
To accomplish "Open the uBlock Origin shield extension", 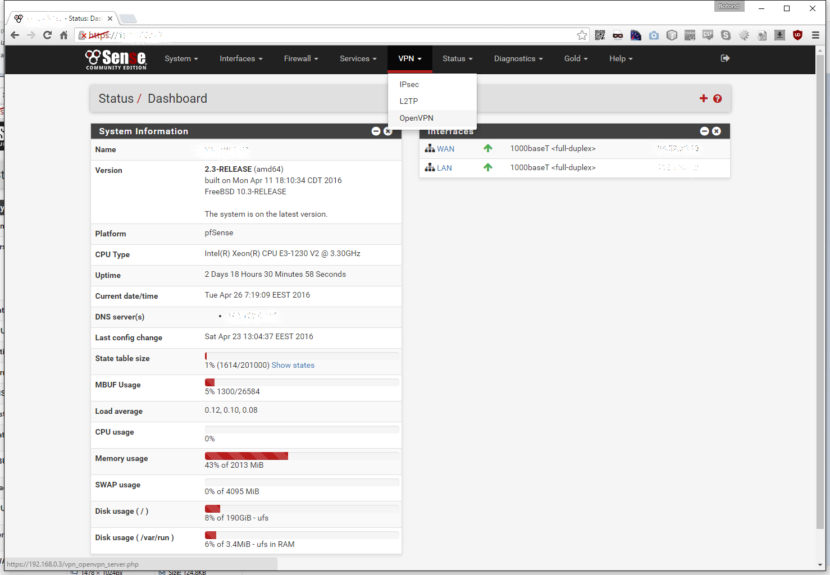I will pos(797,35).
